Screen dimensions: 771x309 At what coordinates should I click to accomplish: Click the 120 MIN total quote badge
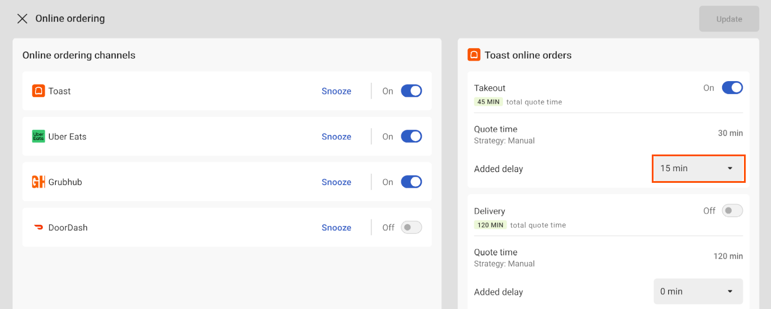490,225
